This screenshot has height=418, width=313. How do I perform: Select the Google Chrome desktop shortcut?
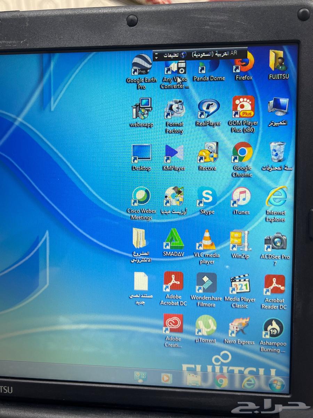242,159
